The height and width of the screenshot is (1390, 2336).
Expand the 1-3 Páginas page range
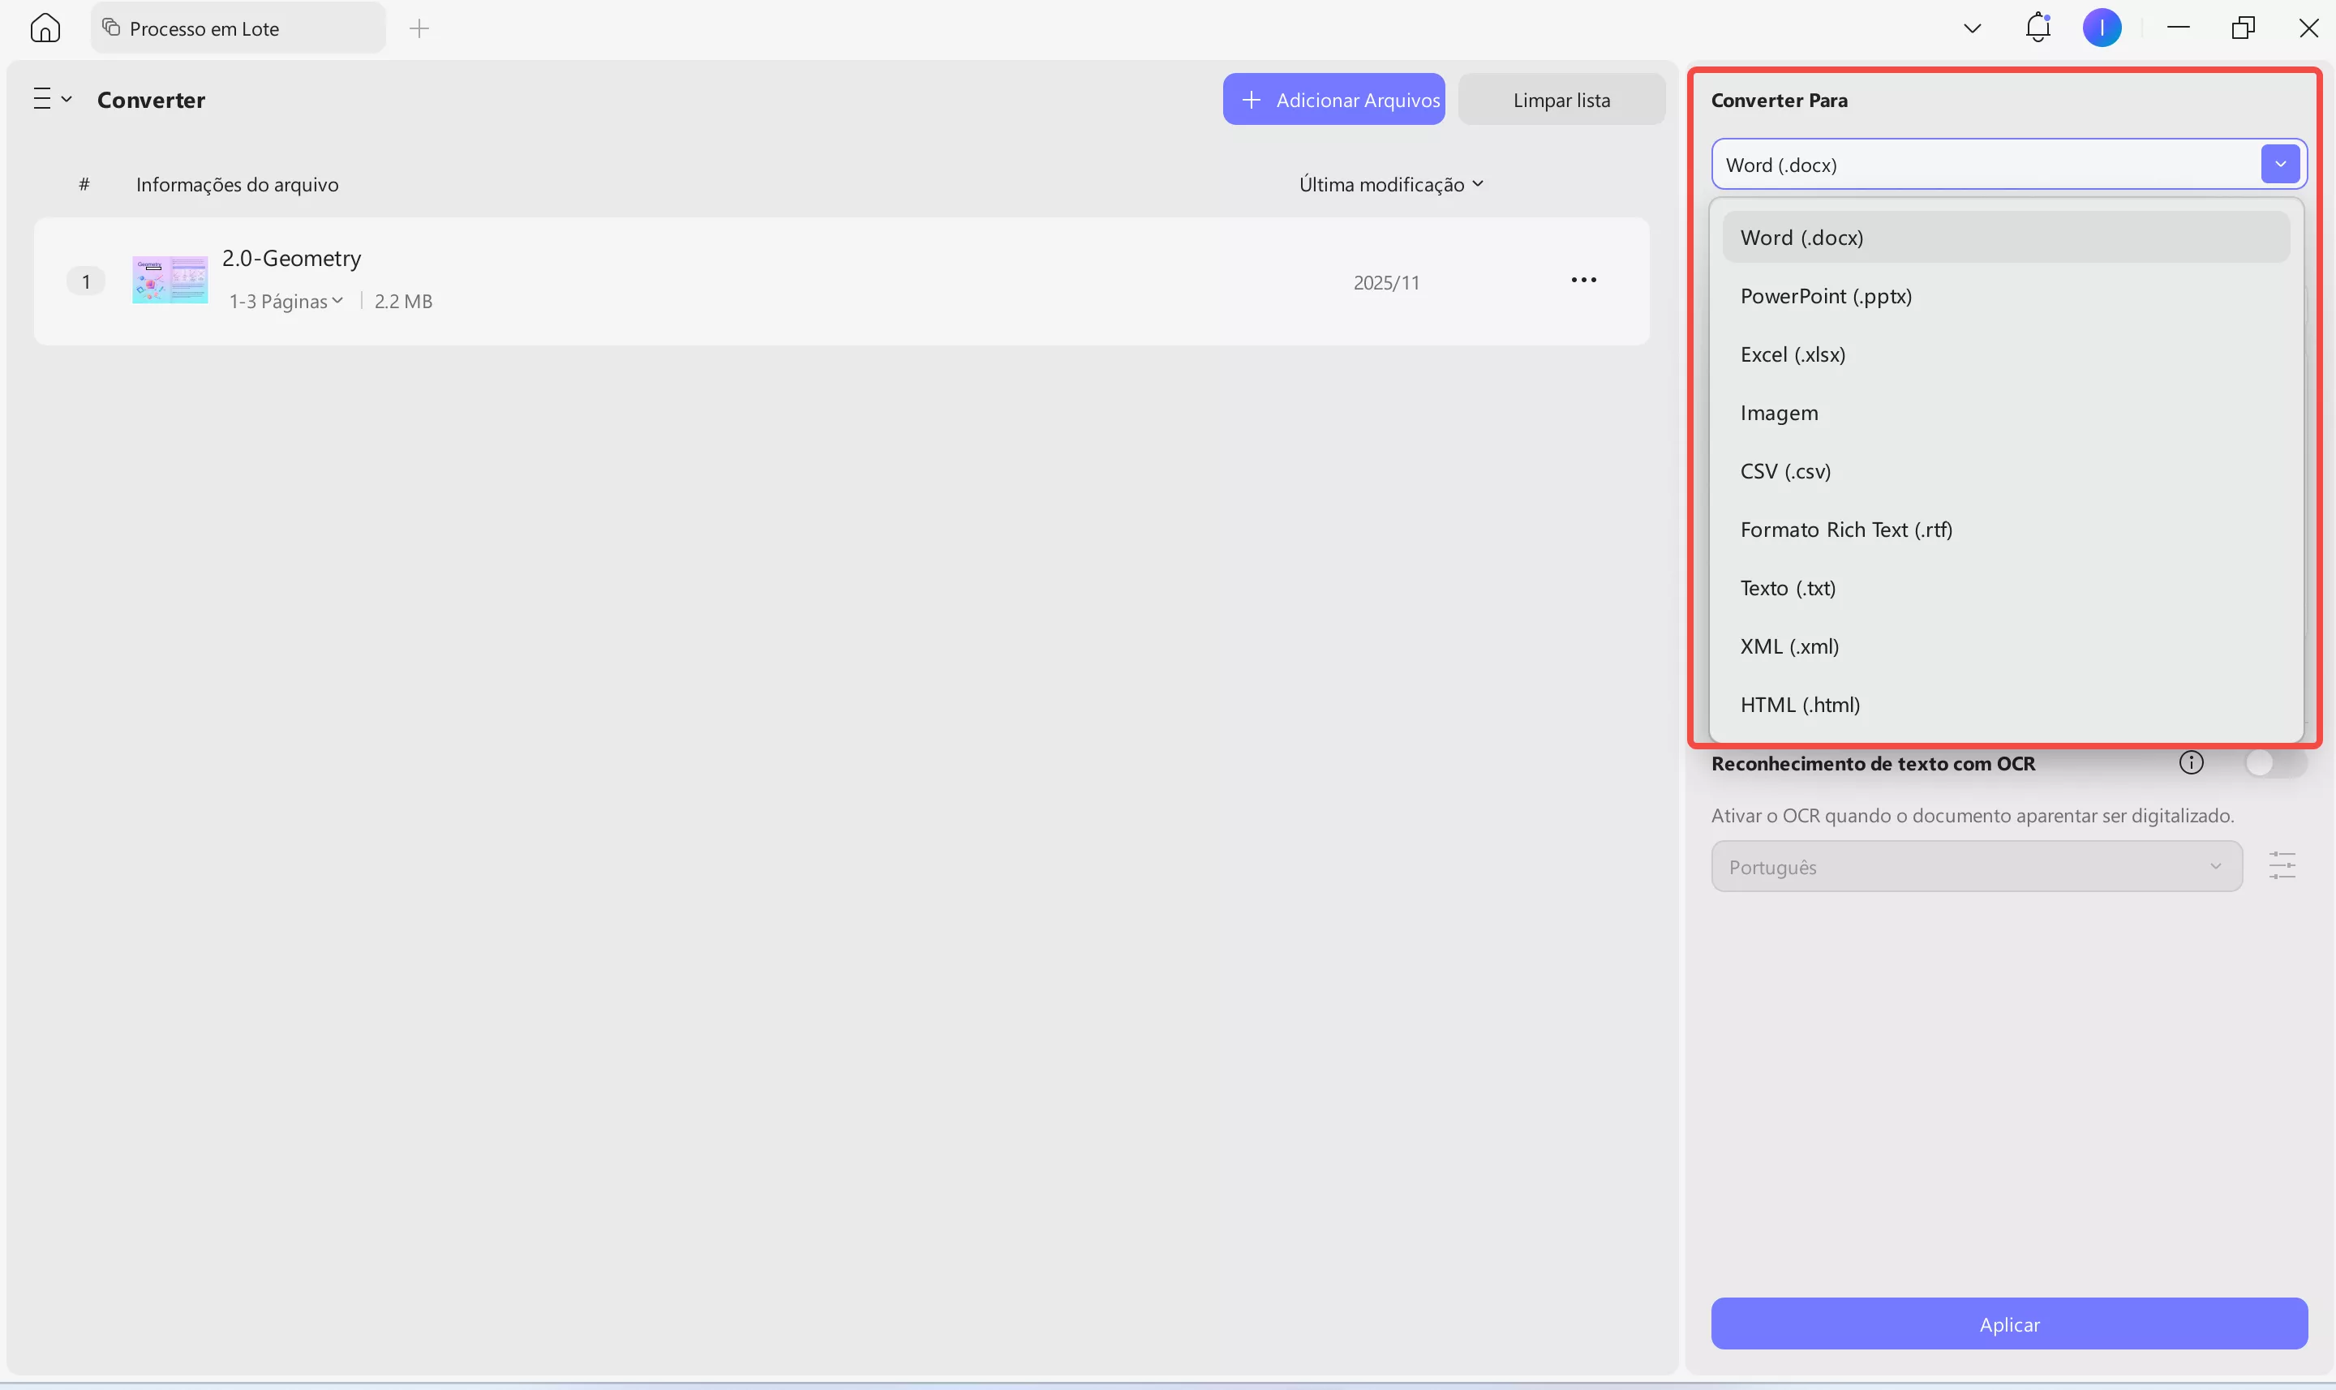click(286, 301)
